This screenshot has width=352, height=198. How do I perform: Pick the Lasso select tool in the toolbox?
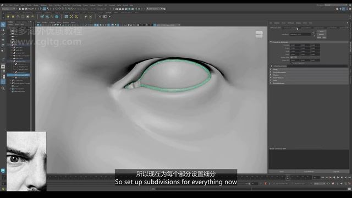[3, 30]
